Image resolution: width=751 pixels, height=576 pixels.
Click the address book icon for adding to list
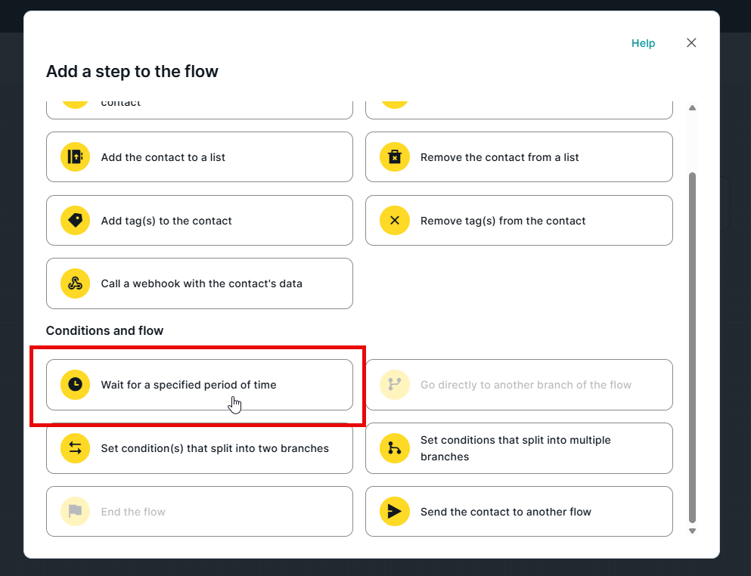pos(75,157)
